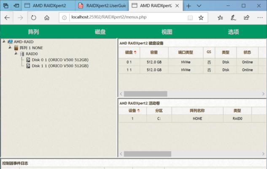Click the 阵列 1 NONE array icon
Screen dimensions: 267x169
point(16,48)
